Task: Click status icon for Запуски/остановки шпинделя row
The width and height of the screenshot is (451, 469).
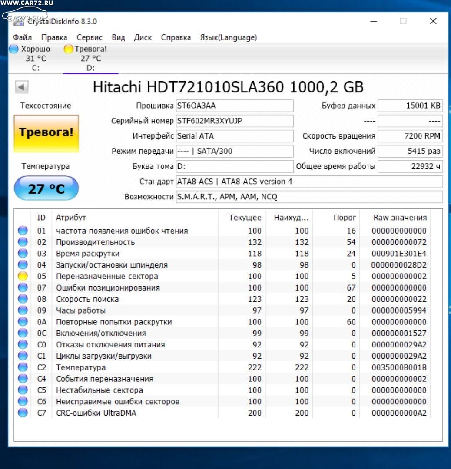Action: pyautogui.click(x=23, y=265)
